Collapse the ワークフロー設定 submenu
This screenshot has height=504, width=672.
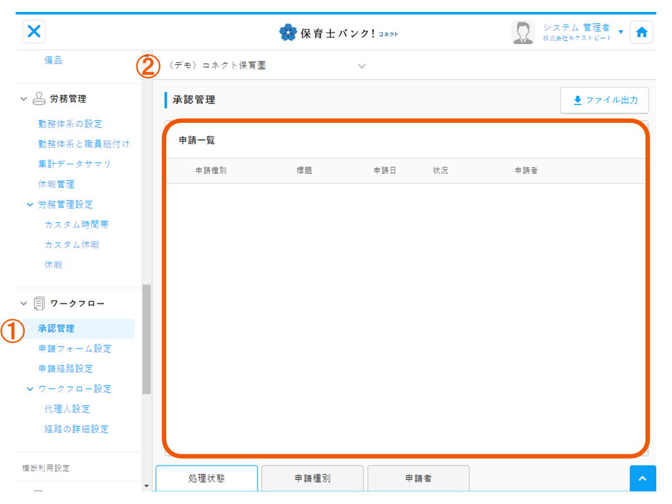pos(30,389)
